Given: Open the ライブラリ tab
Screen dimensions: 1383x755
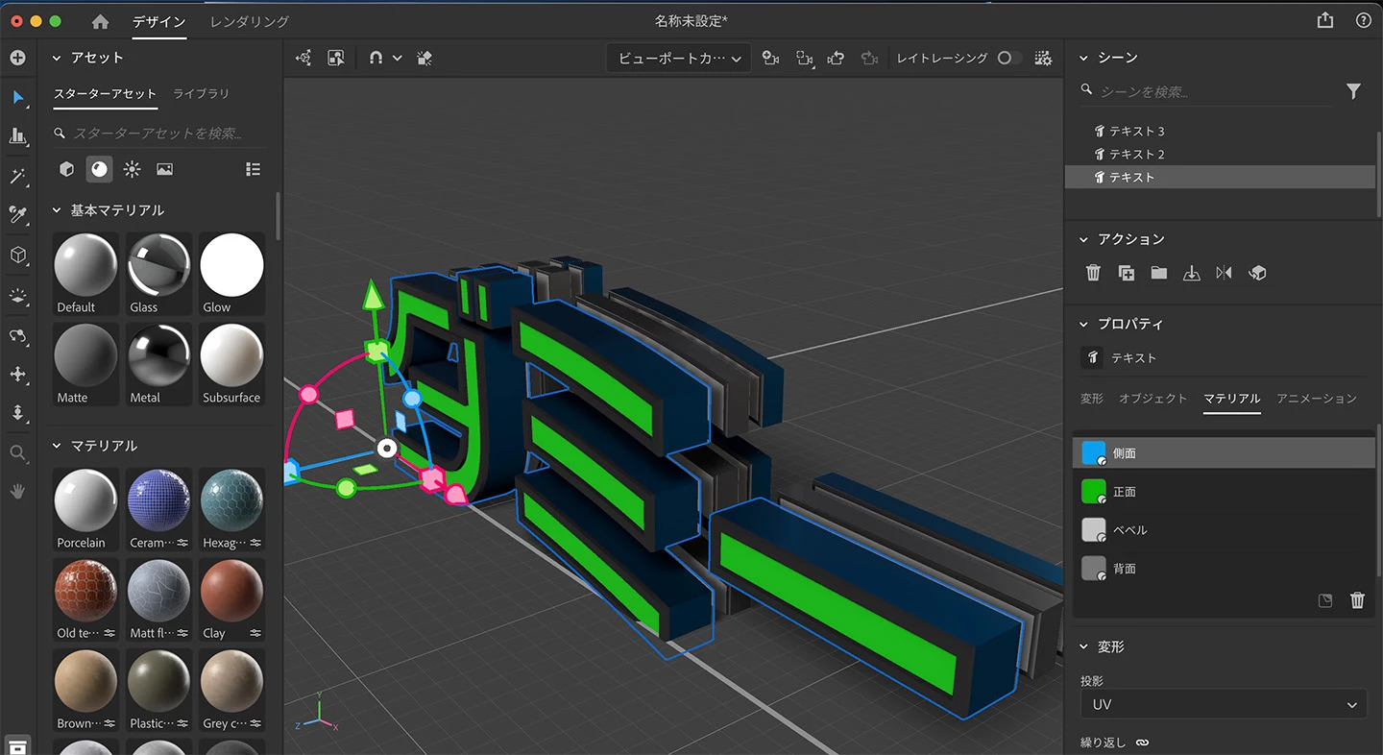Looking at the screenshot, I should 201,93.
